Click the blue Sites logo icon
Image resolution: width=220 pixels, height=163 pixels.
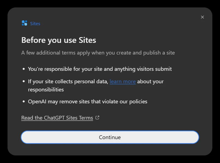click(25, 23)
